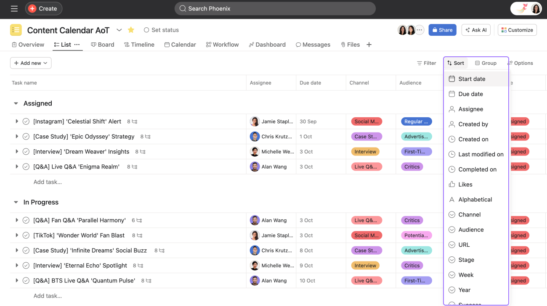Click the Filter icon

click(420, 63)
